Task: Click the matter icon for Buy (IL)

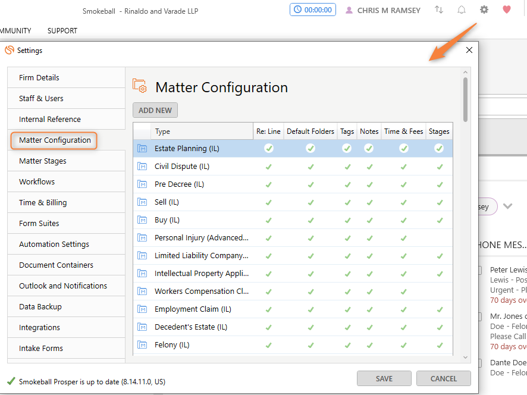Action: pyautogui.click(x=143, y=220)
